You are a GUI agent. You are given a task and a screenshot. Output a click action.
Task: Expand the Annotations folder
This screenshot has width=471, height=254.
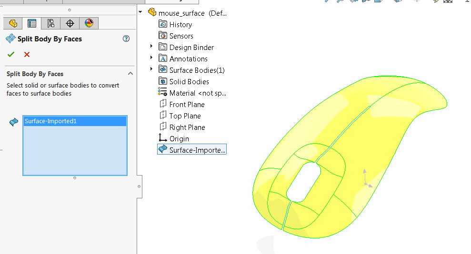tap(151, 58)
